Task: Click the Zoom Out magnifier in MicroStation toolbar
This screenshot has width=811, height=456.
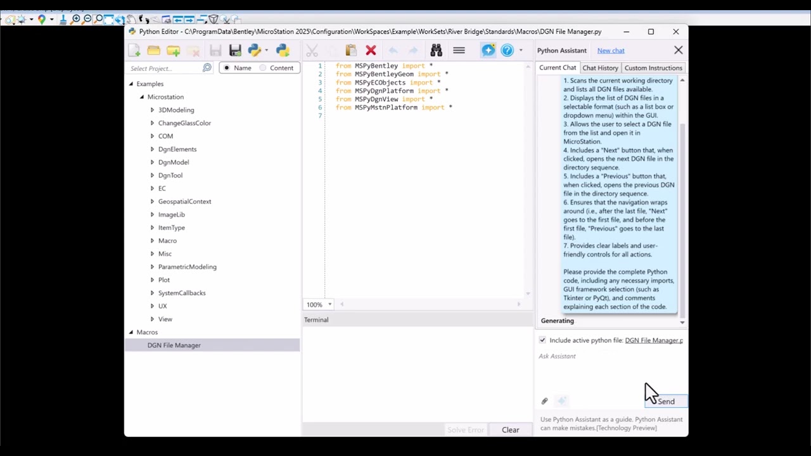Action: point(87,19)
